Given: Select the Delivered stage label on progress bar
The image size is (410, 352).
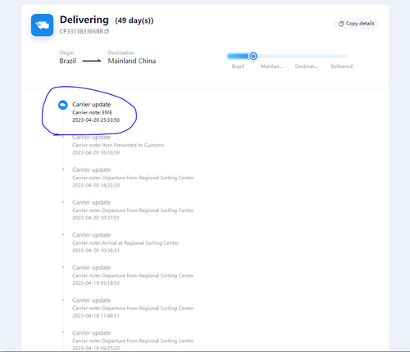Looking at the screenshot, I should tap(342, 66).
